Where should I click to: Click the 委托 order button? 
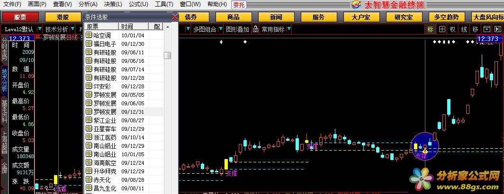pyautogui.click(x=239, y=5)
